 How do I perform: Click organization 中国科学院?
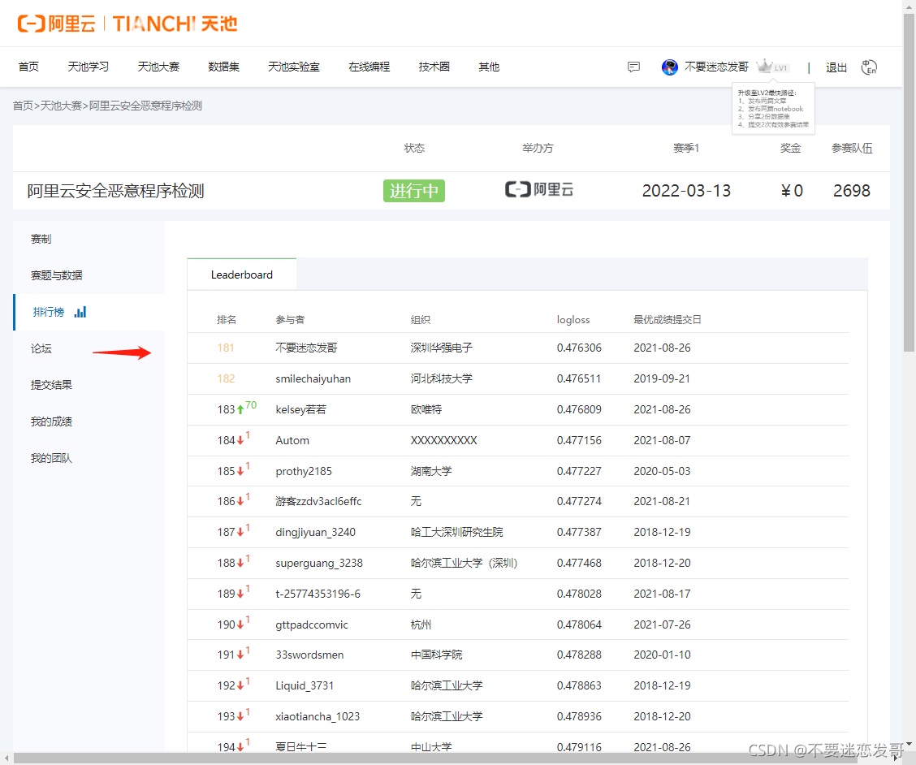436,655
